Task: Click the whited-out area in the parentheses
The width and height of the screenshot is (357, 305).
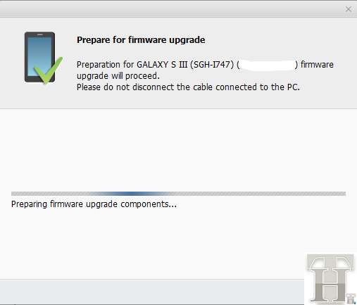Action: (x=268, y=65)
